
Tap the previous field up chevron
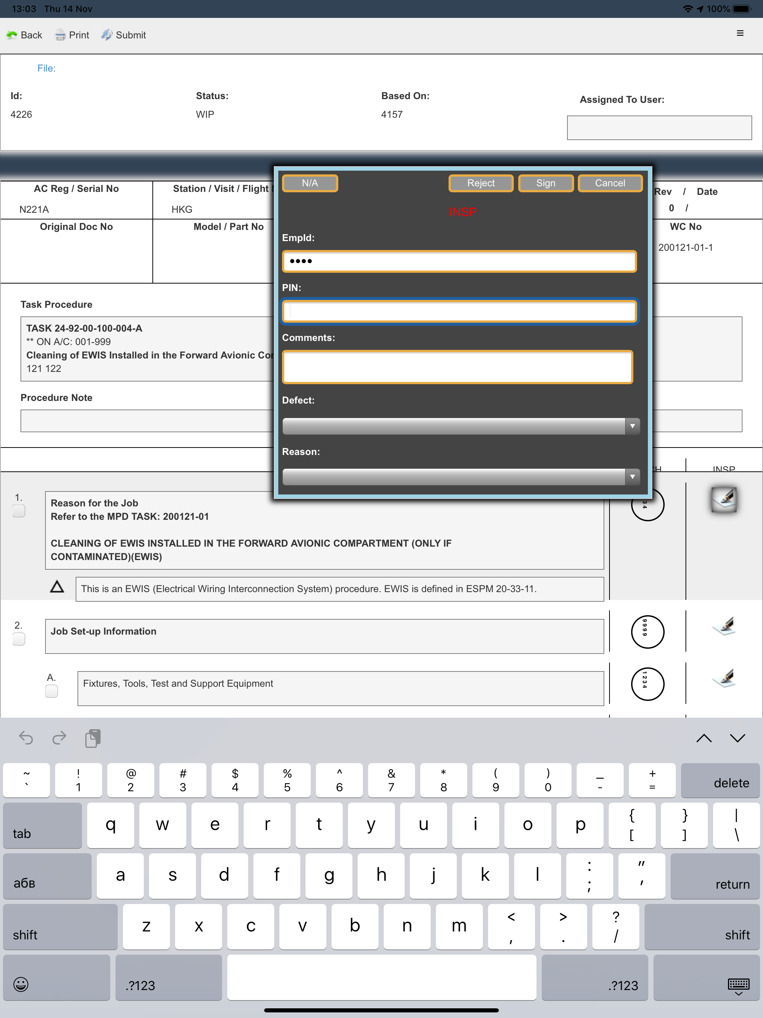click(x=704, y=738)
